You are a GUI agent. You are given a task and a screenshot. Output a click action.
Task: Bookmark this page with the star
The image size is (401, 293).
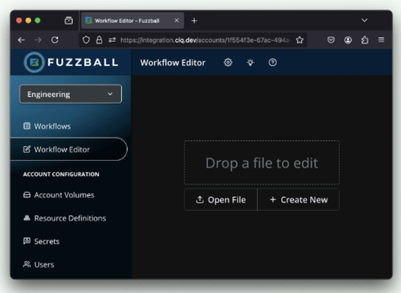click(300, 40)
